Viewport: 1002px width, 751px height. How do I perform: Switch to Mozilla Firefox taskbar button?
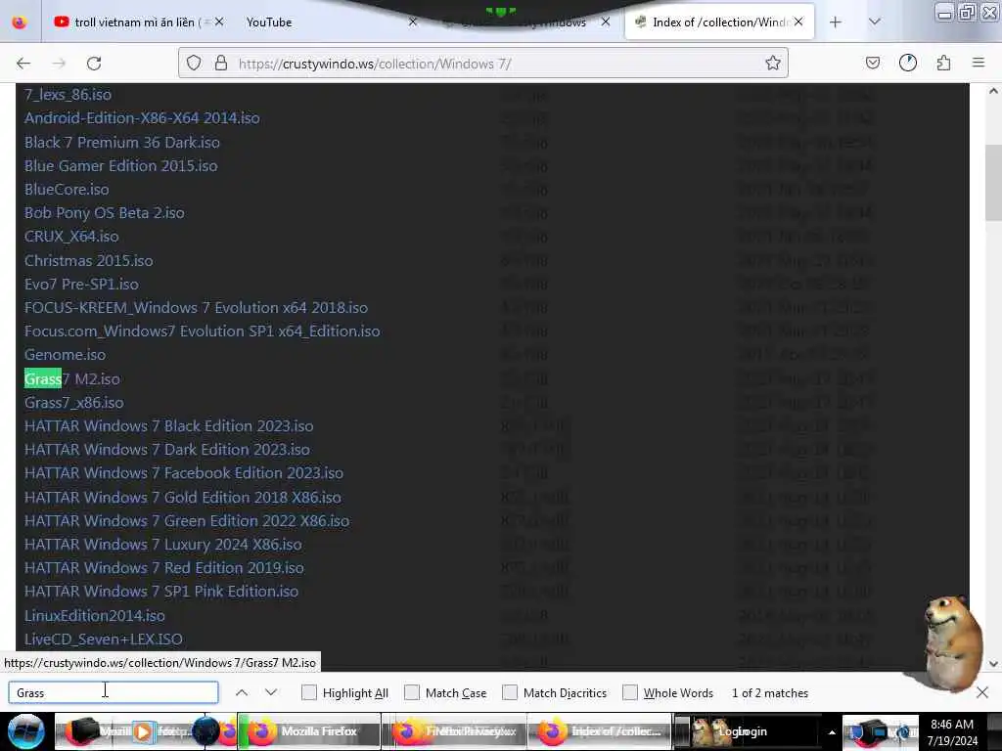coord(308,731)
